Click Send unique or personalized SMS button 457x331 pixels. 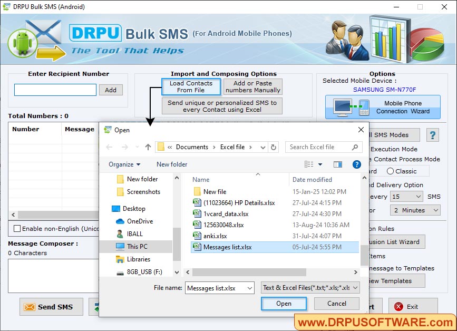point(222,106)
